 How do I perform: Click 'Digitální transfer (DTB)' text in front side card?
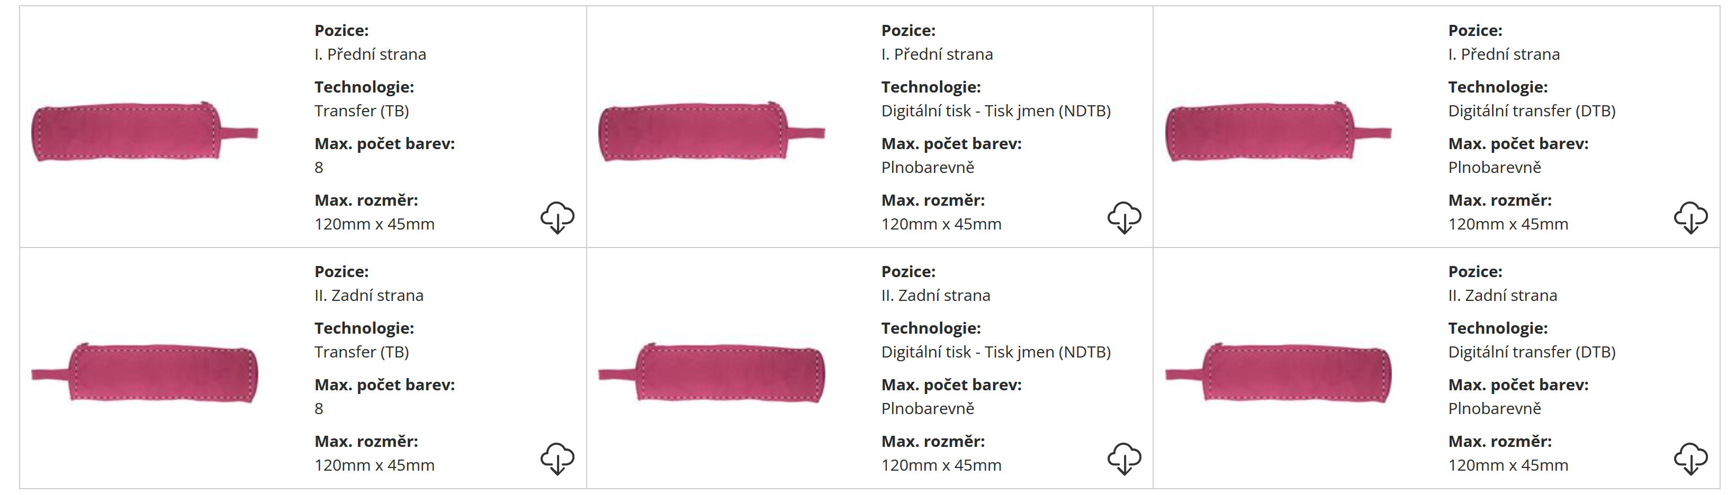(x=1531, y=111)
